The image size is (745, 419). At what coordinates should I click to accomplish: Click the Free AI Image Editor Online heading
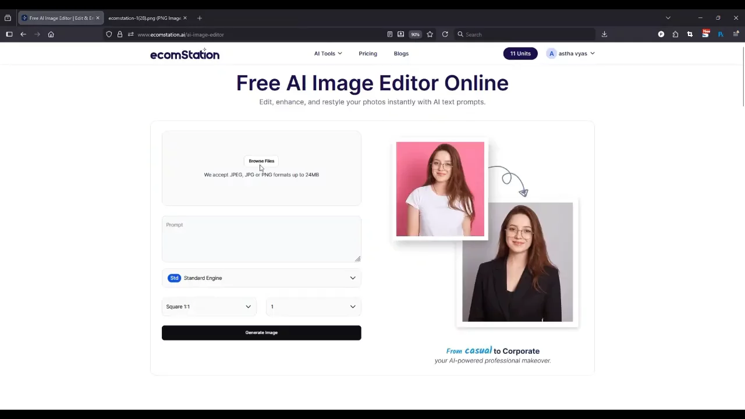tap(372, 83)
